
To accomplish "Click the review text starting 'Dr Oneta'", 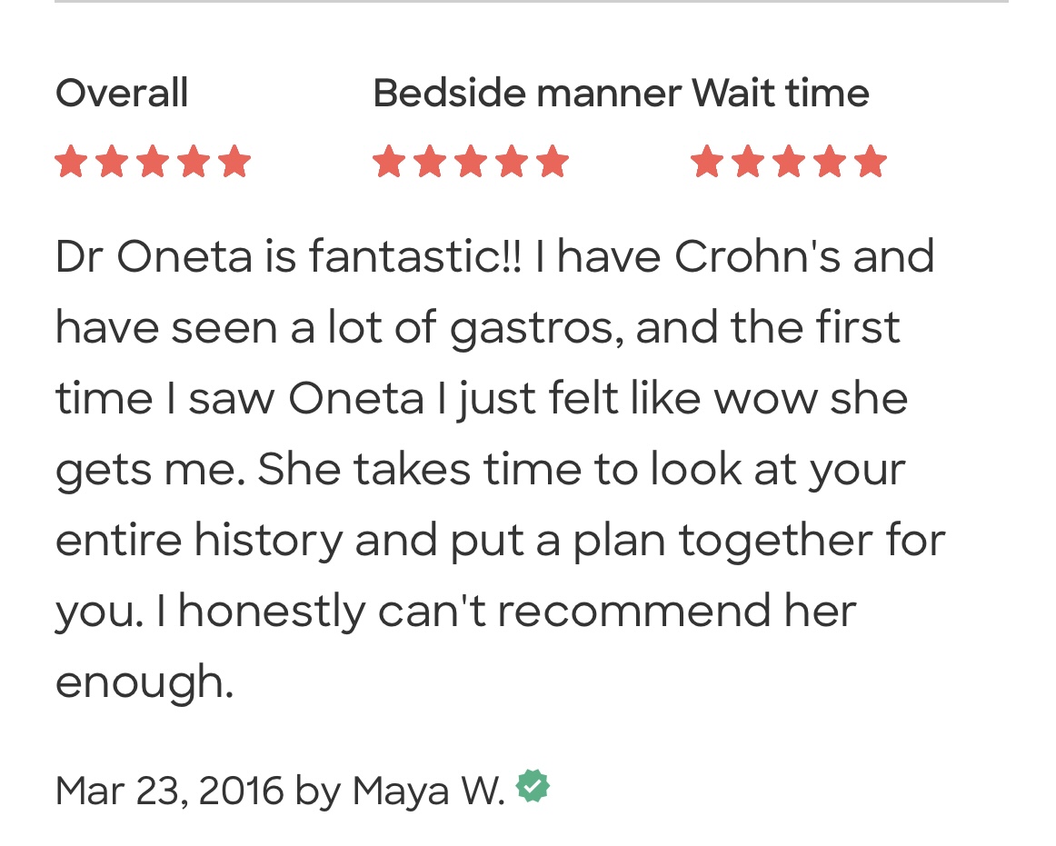I will [494, 257].
